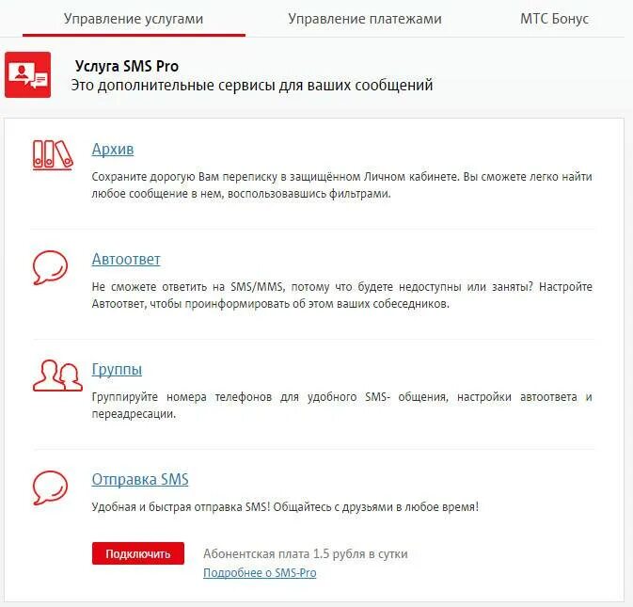Screen dimensions: 633x607
Task: Click the Отправка SMS speech bubble icon
Action: [50, 487]
